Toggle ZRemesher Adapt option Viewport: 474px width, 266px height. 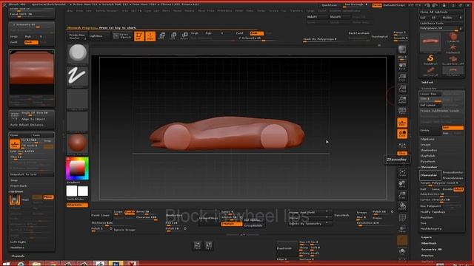coord(458,189)
